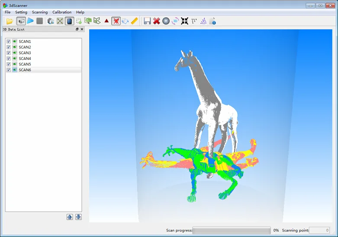Move the selected scan up with the arrow button

click(70, 217)
